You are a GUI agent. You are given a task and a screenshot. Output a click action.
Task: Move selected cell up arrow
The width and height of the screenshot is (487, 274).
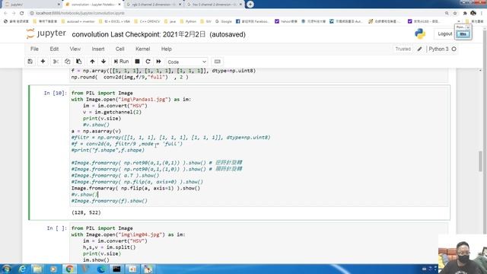point(92,62)
